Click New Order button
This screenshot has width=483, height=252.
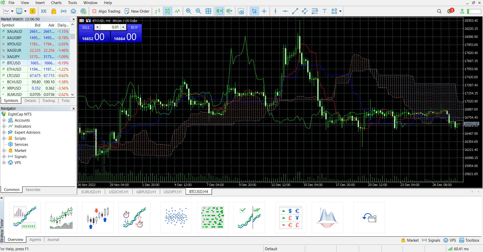[x=137, y=11]
